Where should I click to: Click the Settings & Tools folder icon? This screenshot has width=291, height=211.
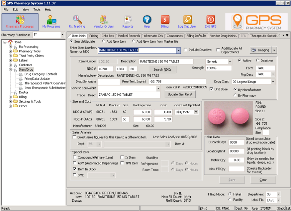pos(16,101)
